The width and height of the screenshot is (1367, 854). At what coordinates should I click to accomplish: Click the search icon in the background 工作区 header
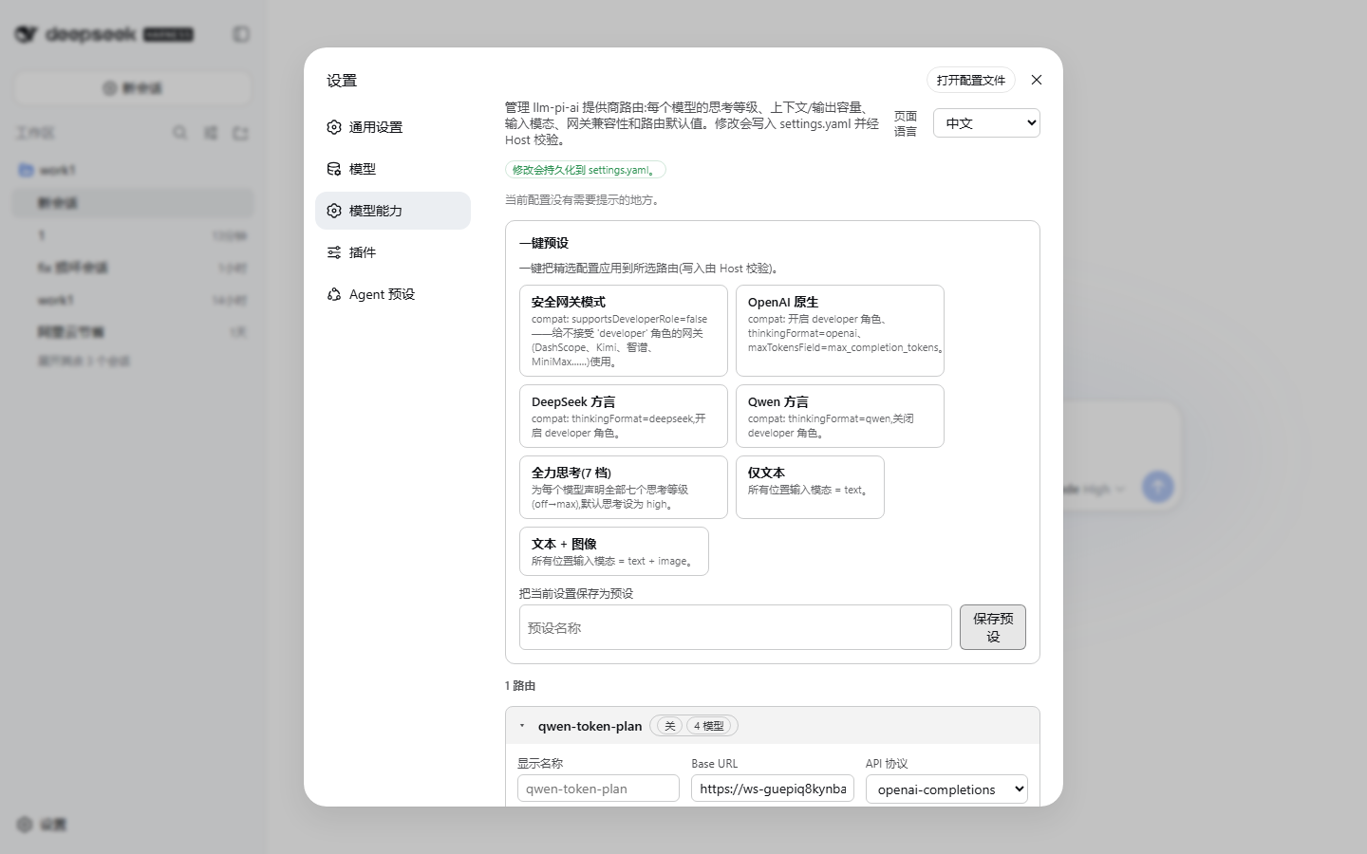click(x=179, y=133)
